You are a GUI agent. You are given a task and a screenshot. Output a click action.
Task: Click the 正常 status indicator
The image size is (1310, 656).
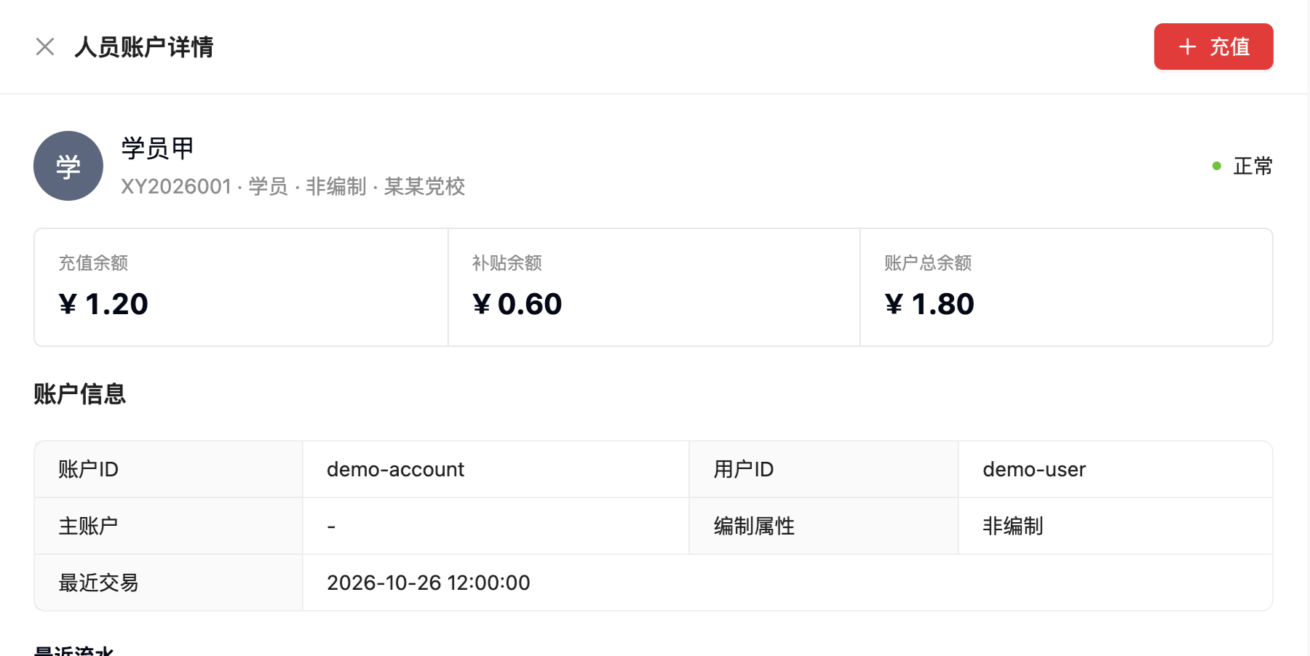(x=1242, y=166)
